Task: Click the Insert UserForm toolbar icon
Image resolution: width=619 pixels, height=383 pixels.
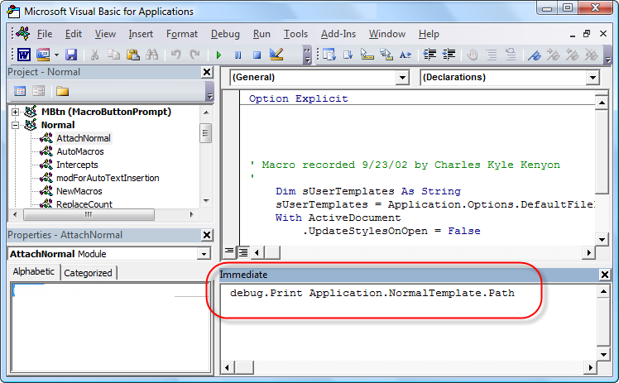Action: click(x=43, y=55)
